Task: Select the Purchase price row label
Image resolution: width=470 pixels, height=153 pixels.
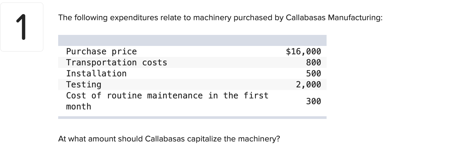Action: 101,51
